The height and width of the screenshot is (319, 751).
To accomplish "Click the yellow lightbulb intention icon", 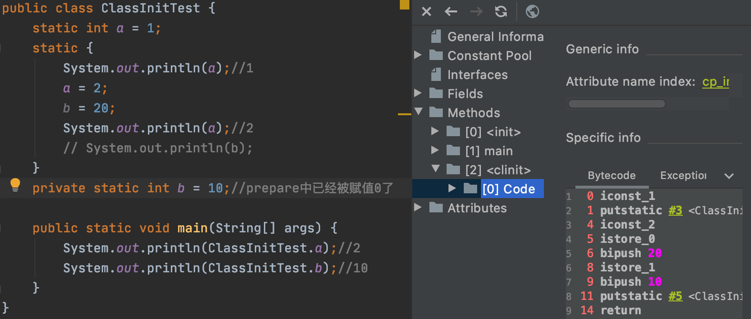I will click(15, 185).
